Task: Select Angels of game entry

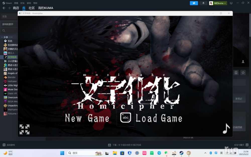Action: [x=11, y=73]
